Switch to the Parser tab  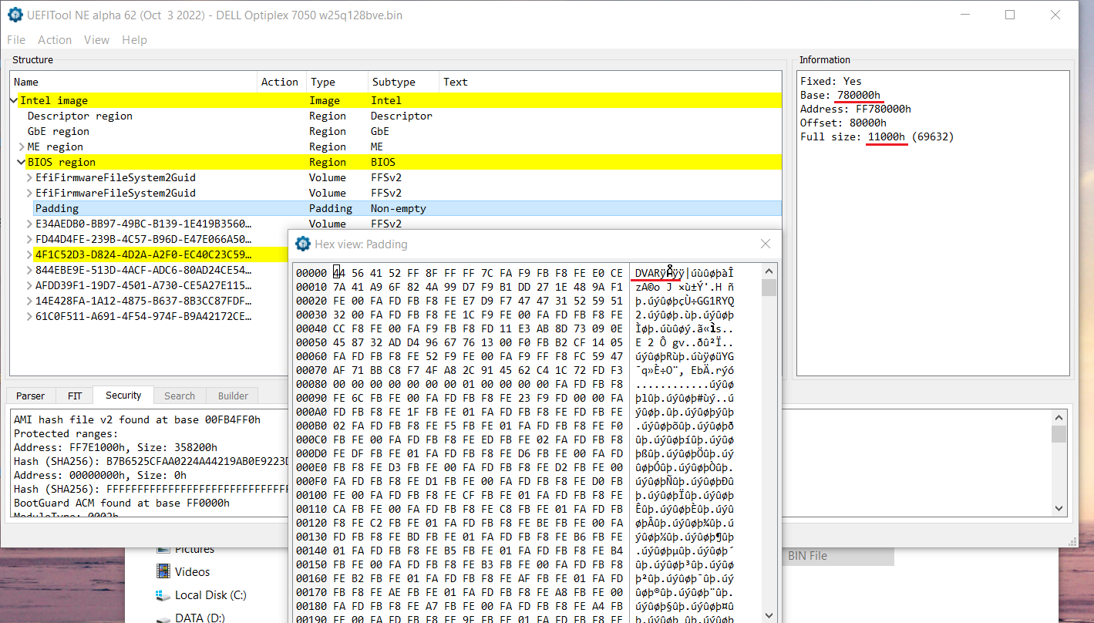pos(31,396)
